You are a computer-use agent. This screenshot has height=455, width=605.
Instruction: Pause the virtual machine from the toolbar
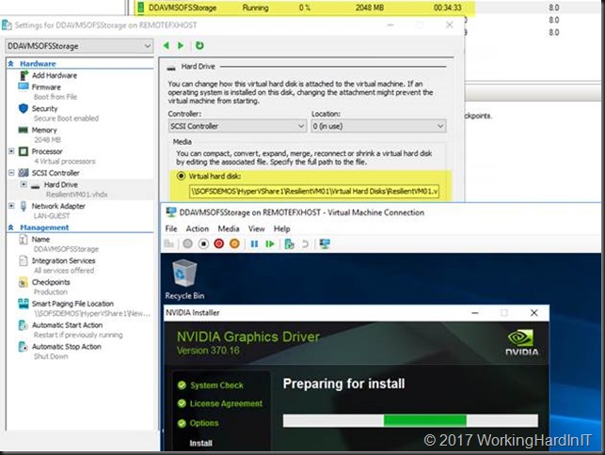(254, 243)
